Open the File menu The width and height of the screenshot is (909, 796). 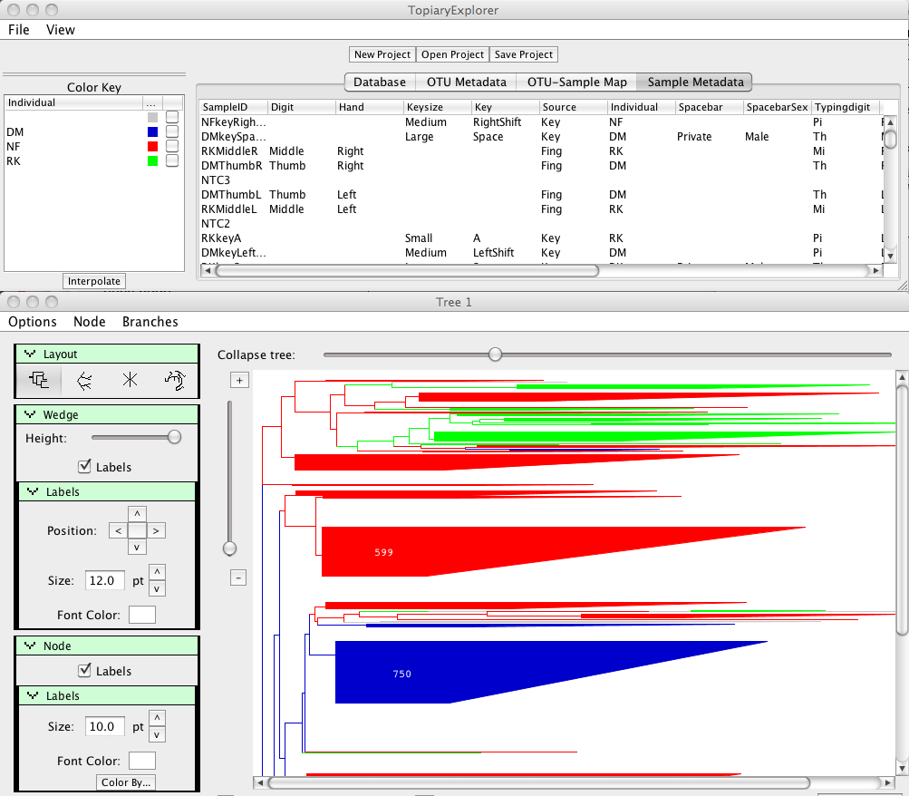(x=18, y=30)
